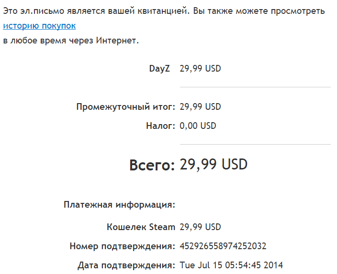Click the large total 29,99 USD
The image size is (337, 274).
213,164
